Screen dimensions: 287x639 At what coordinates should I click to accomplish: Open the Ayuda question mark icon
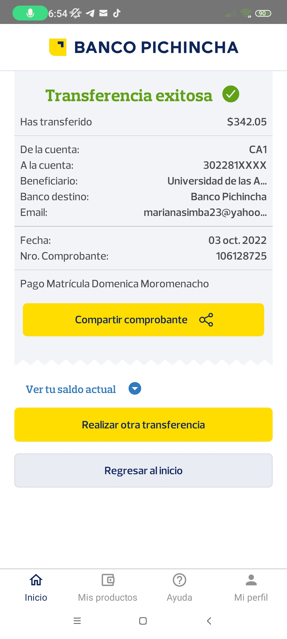(x=179, y=580)
